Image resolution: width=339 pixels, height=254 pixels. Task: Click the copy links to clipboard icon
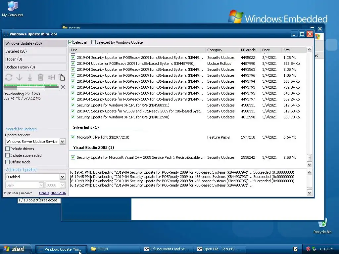[x=62, y=77]
